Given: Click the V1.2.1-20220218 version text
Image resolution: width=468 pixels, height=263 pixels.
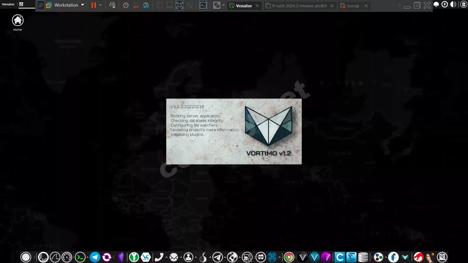Looking at the screenshot, I should pyautogui.click(x=187, y=107).
